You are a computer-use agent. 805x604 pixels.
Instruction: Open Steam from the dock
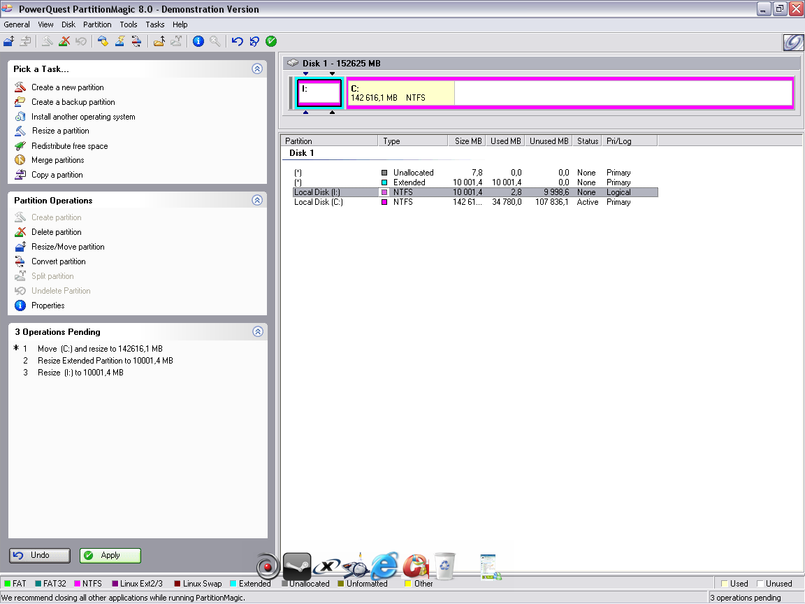297,566
